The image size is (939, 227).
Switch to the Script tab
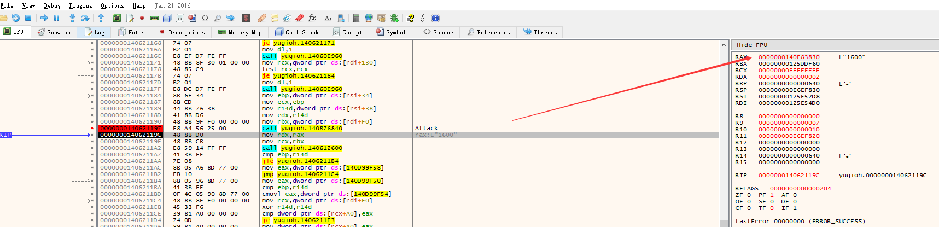click(x=347, y=32)
